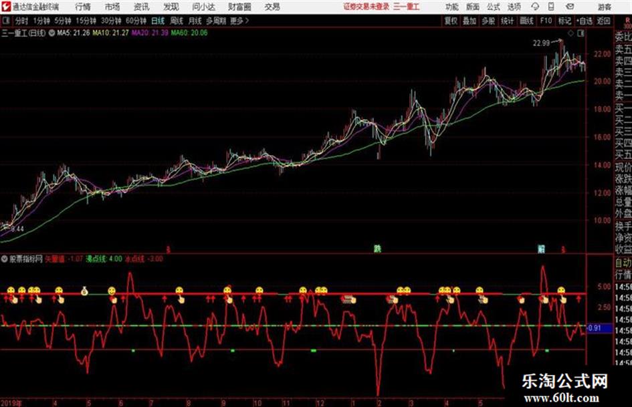Switch to the 分时 chart tab
Image resolution: width=632 pixels, height=407 pixels.
[21, 21]
